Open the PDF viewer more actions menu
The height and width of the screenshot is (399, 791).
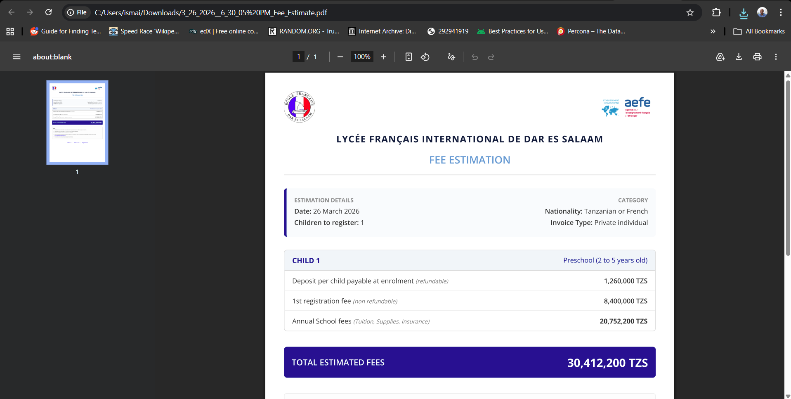pyautogui.click(x=776, y=57)
